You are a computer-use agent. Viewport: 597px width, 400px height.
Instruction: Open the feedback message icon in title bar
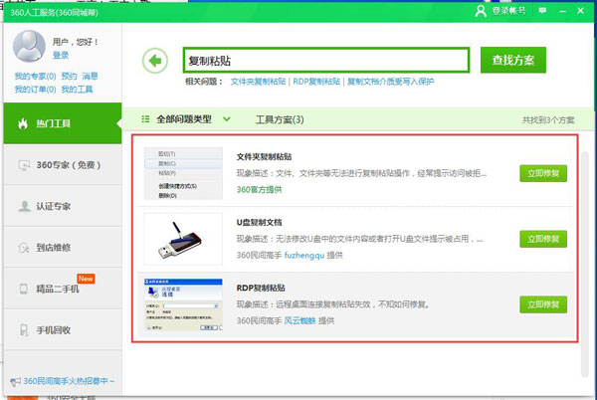[x=542, y=10]
